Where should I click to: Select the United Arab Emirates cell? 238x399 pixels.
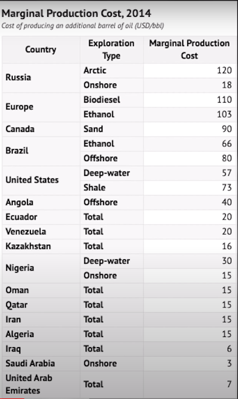pos(41,384)
